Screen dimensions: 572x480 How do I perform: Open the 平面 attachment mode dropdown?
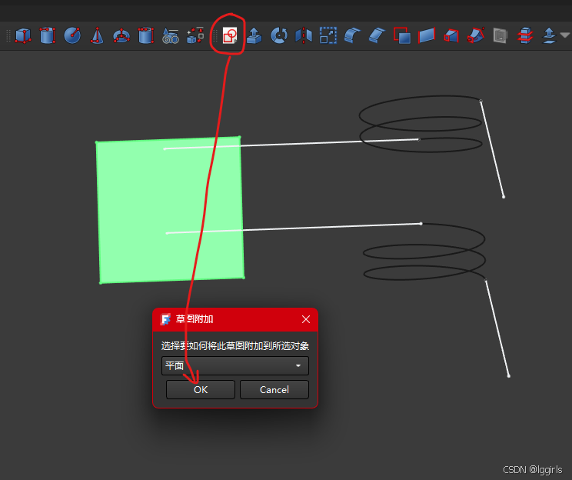coord(235,365)
